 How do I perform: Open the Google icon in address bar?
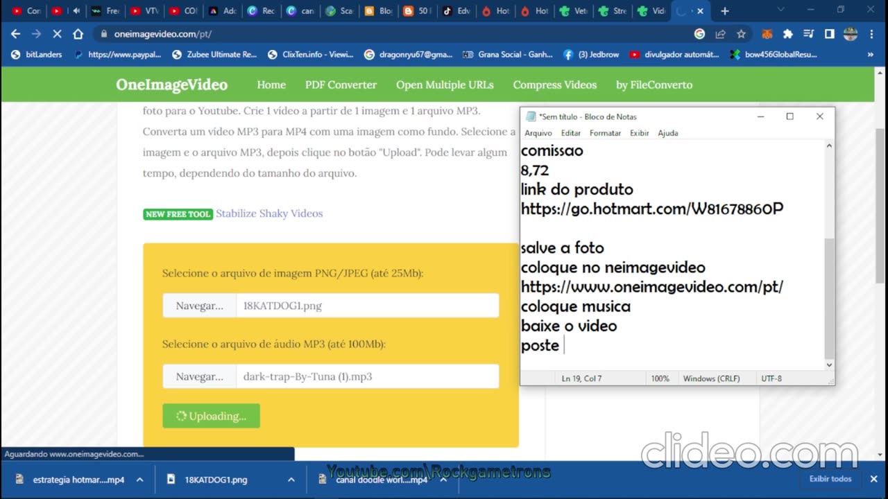pos(699,34)
